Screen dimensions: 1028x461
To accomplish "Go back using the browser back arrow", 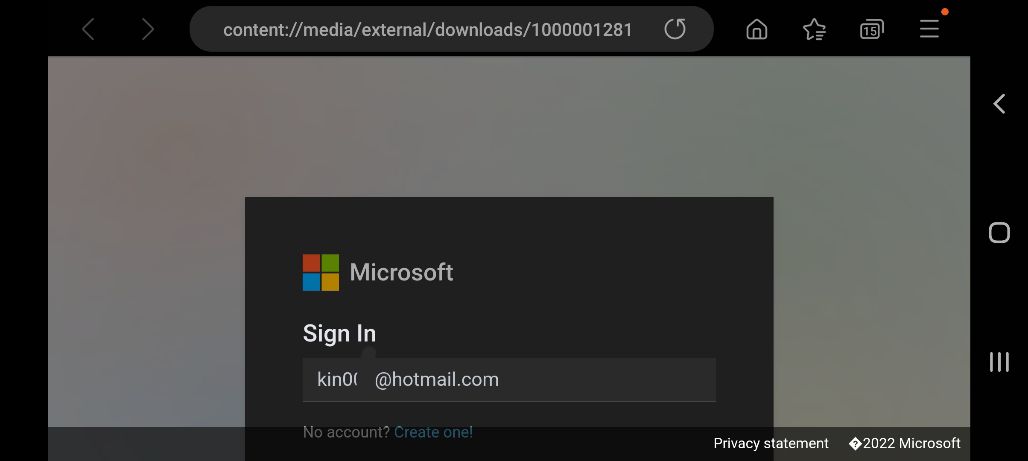I will [x=88, y=29].
